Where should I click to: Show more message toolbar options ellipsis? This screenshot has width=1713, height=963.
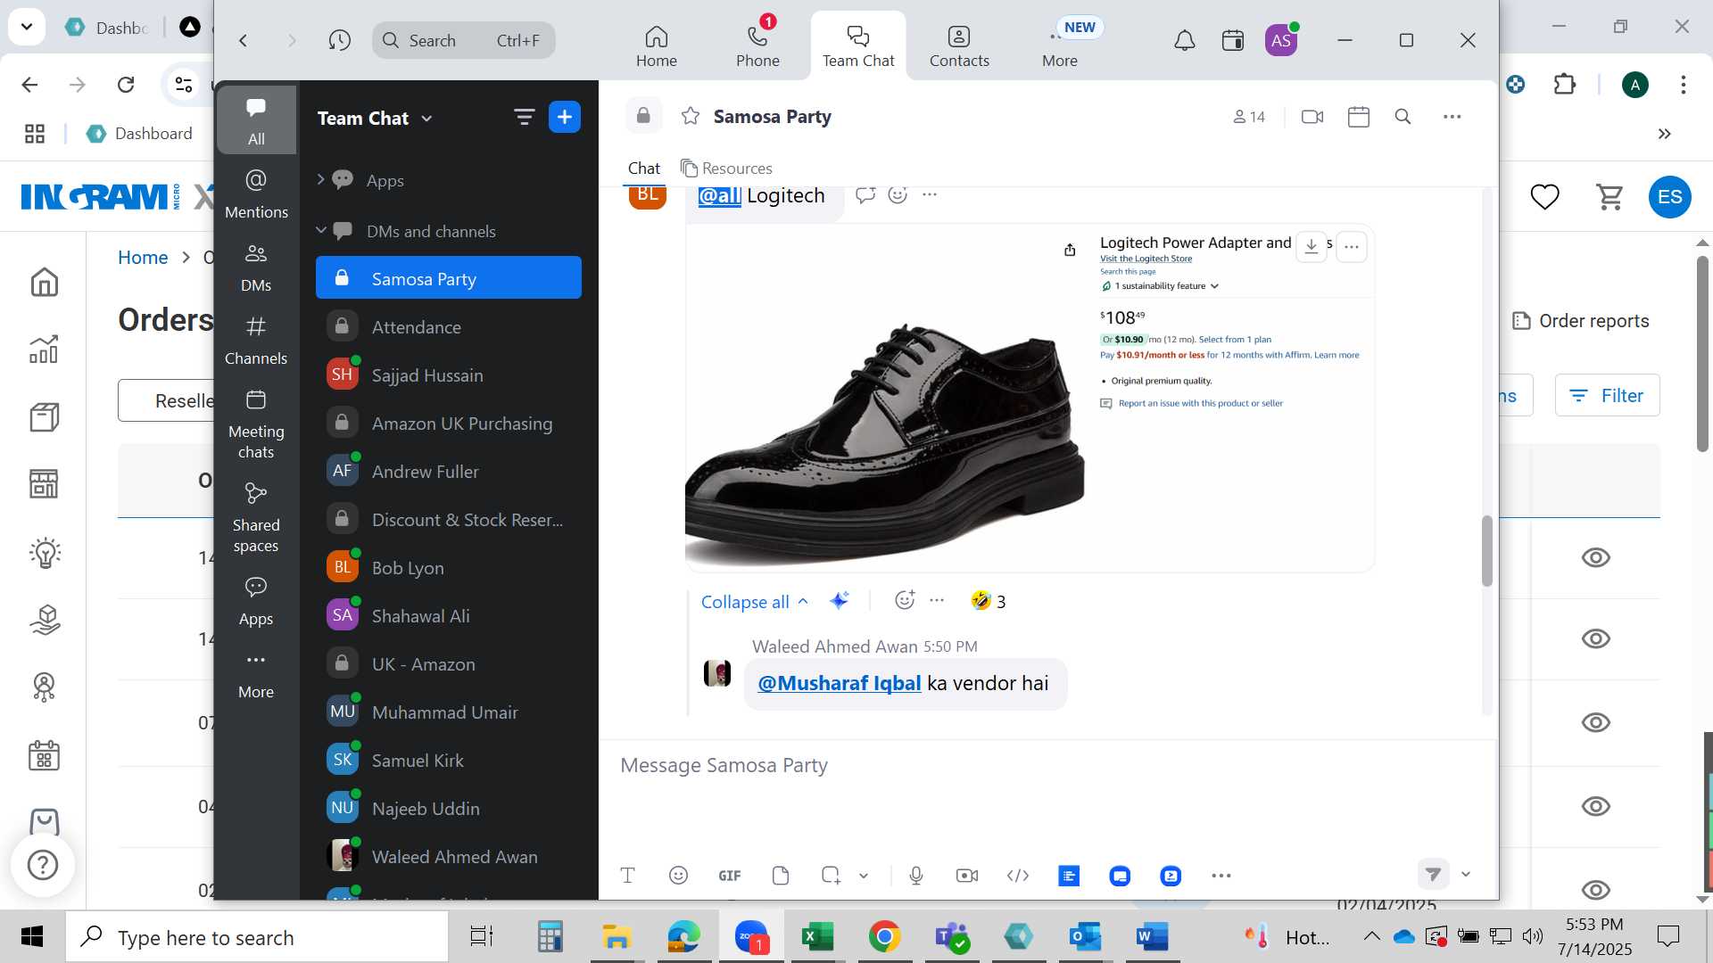[x=1221, y=876]
